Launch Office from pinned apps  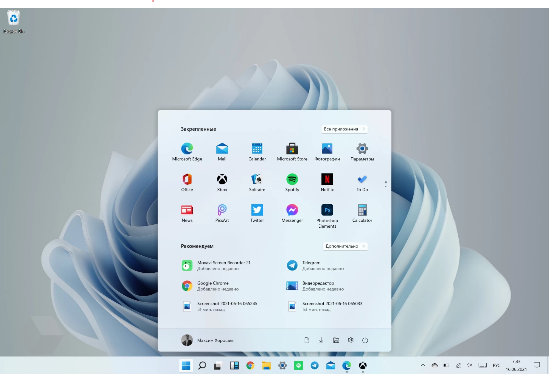[x=187, y=183]
